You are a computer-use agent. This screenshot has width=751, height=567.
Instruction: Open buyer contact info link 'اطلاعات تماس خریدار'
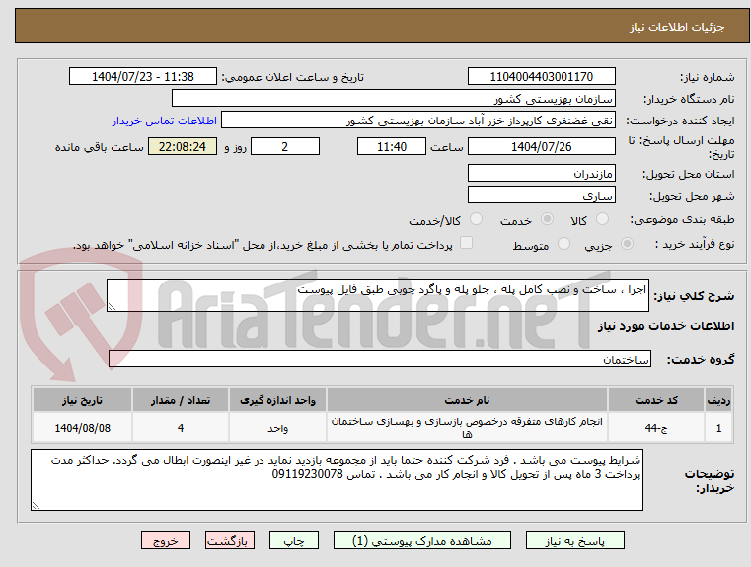[x=165, y=121]
